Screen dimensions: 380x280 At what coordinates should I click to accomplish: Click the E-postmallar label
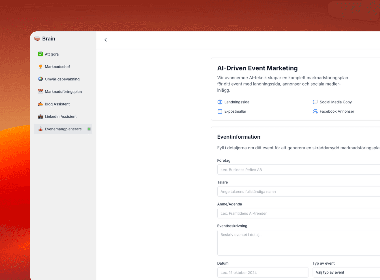(235, 111)
